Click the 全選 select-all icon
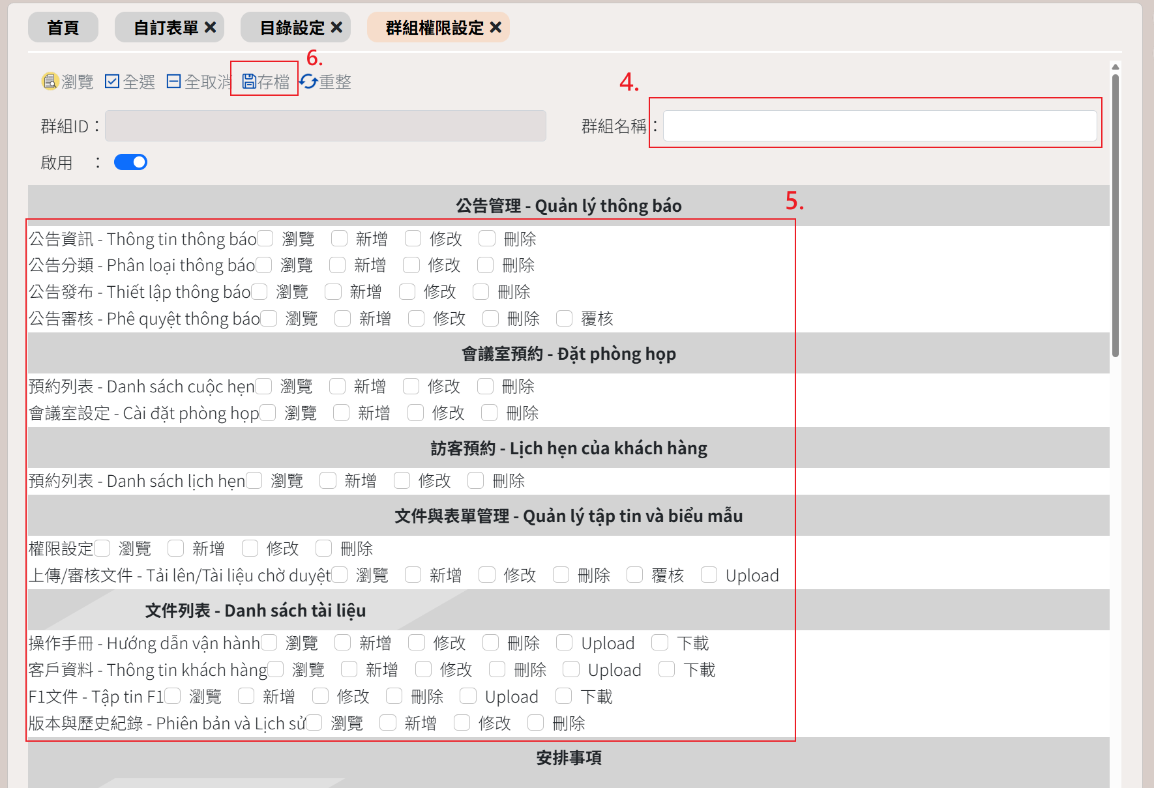This screenshot has height=788, width=1154. (x=112, y=81)
